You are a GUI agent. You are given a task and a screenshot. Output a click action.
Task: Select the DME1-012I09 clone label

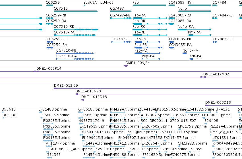(x=66, y=86)
